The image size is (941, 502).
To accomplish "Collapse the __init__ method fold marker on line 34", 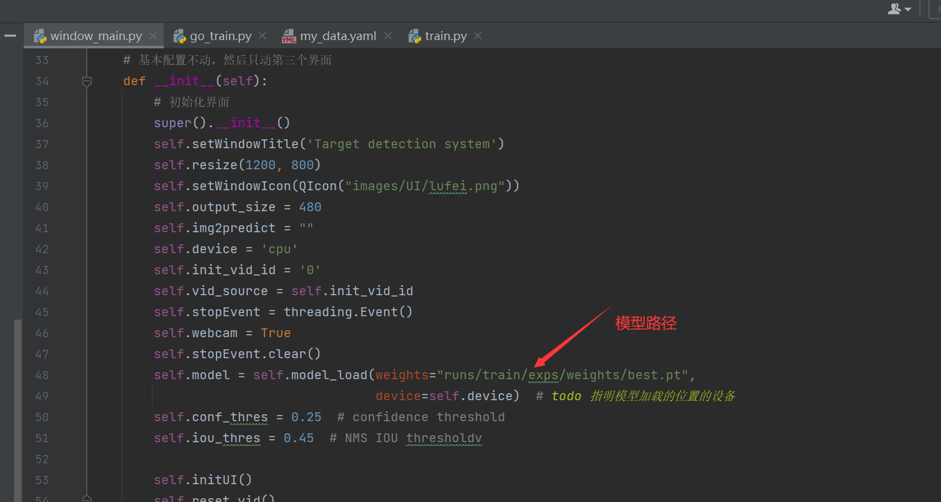I will pyautogui.click(x=87, y=81).
